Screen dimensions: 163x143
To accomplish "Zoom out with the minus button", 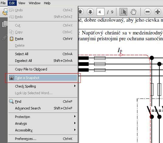I will [x=147, y=12].
